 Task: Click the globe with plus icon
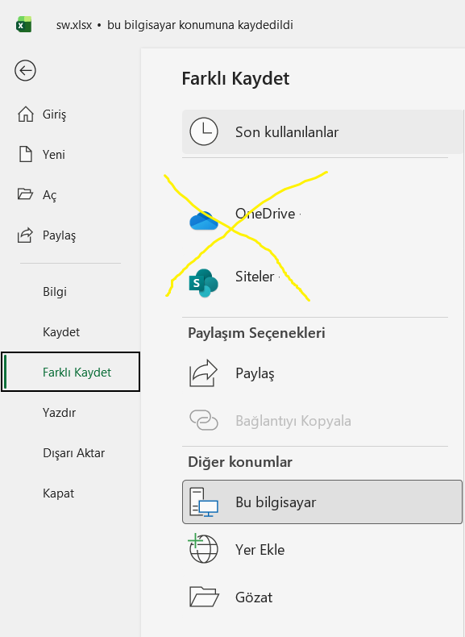click(x=203, y=548)
